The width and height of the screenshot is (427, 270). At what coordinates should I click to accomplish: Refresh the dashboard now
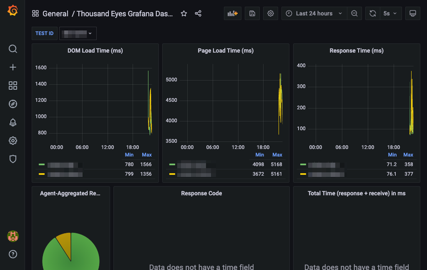pos(373,13)
